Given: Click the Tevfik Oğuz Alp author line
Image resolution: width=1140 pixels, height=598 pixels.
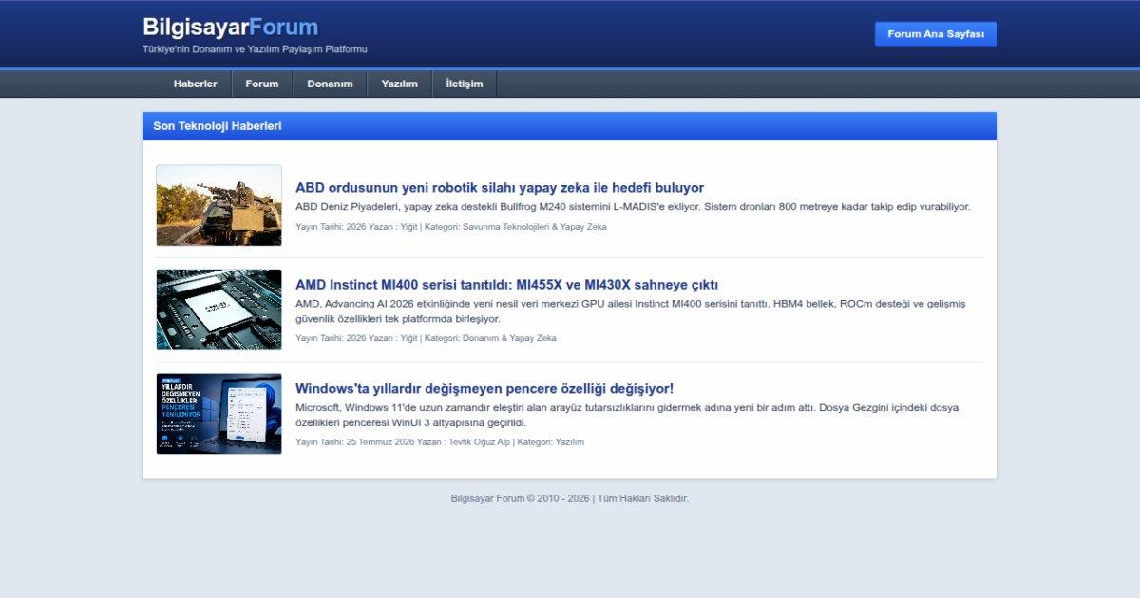Looking at the screenshot, I should pyautogui.click(x=440, y=442).
